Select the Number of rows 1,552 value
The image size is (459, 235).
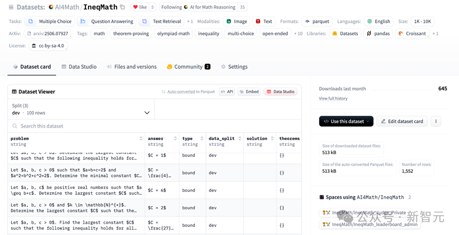(x=408, y=170)
